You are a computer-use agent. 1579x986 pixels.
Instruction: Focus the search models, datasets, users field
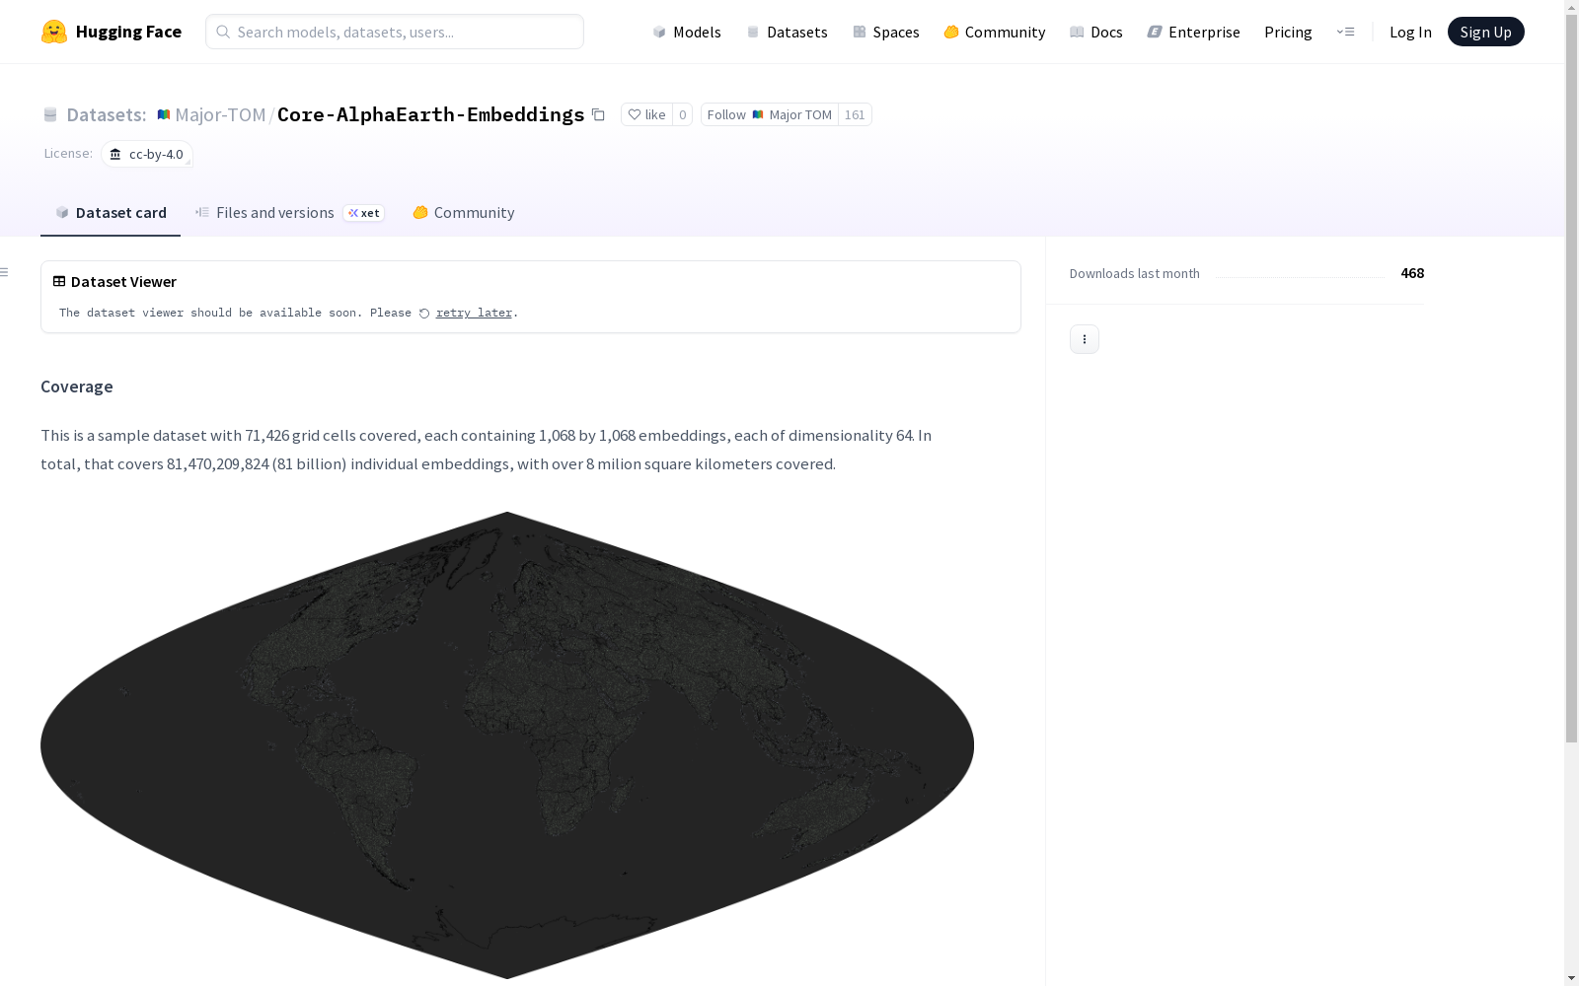point(395,32)
